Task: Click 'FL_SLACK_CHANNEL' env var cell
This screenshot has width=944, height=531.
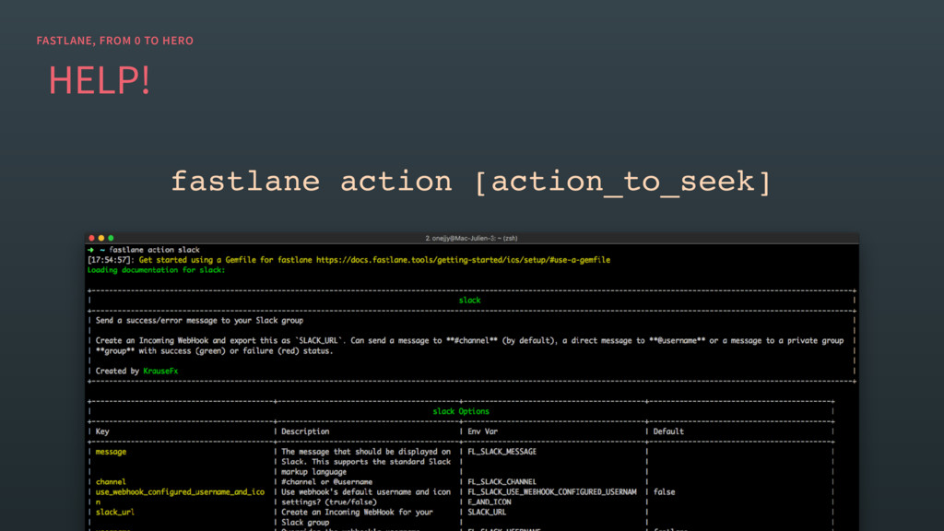Action: pyautogui.click(x=502, y=482)
